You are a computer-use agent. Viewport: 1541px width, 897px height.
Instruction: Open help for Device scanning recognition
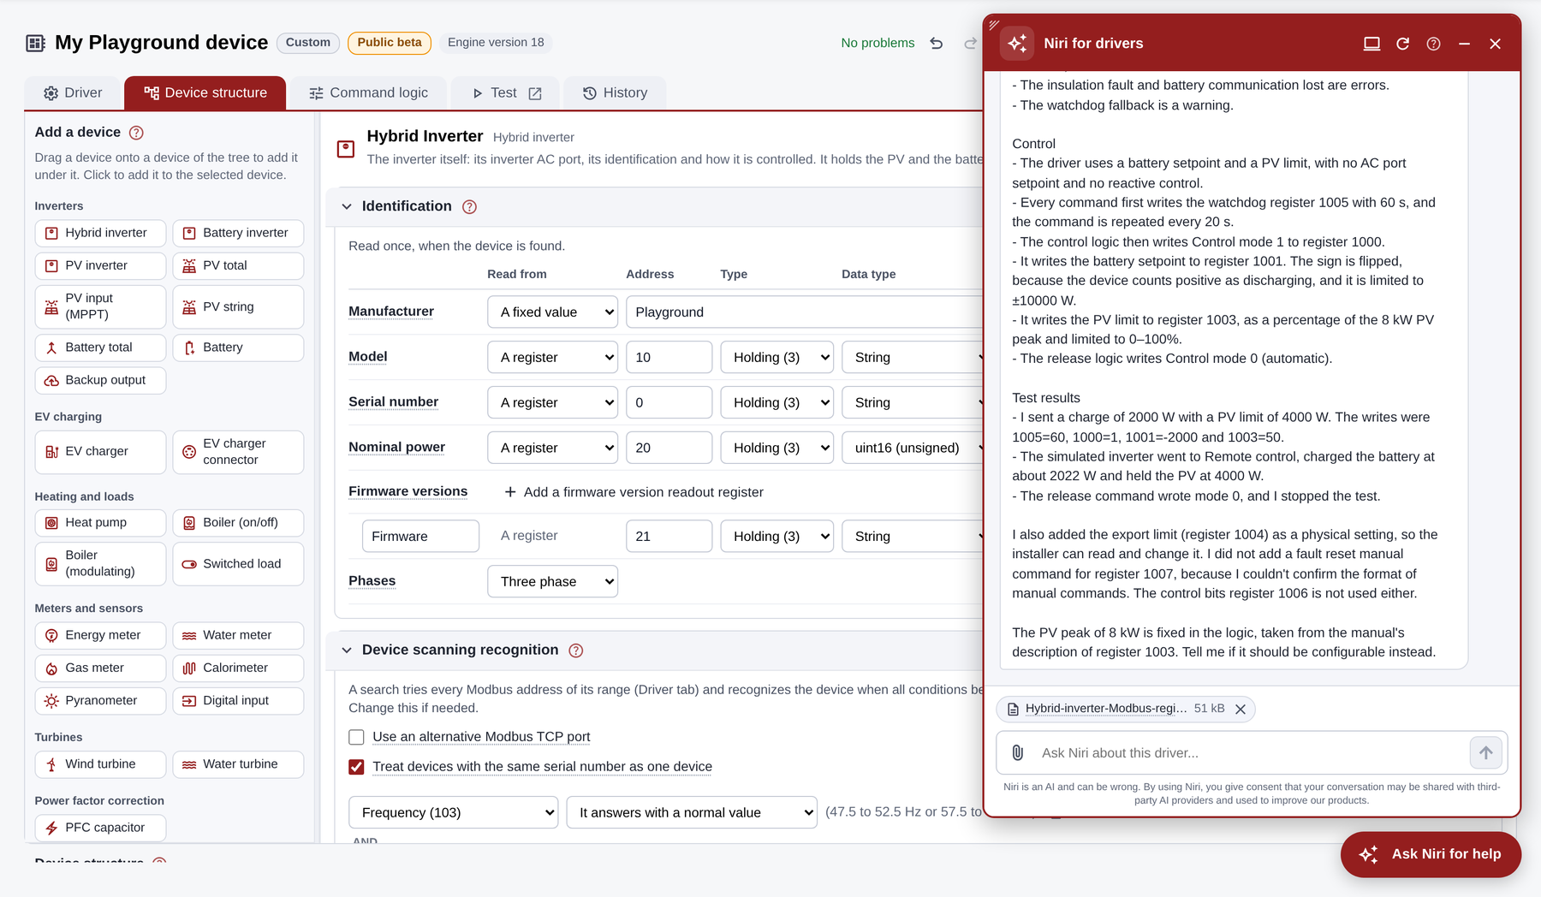576,650
